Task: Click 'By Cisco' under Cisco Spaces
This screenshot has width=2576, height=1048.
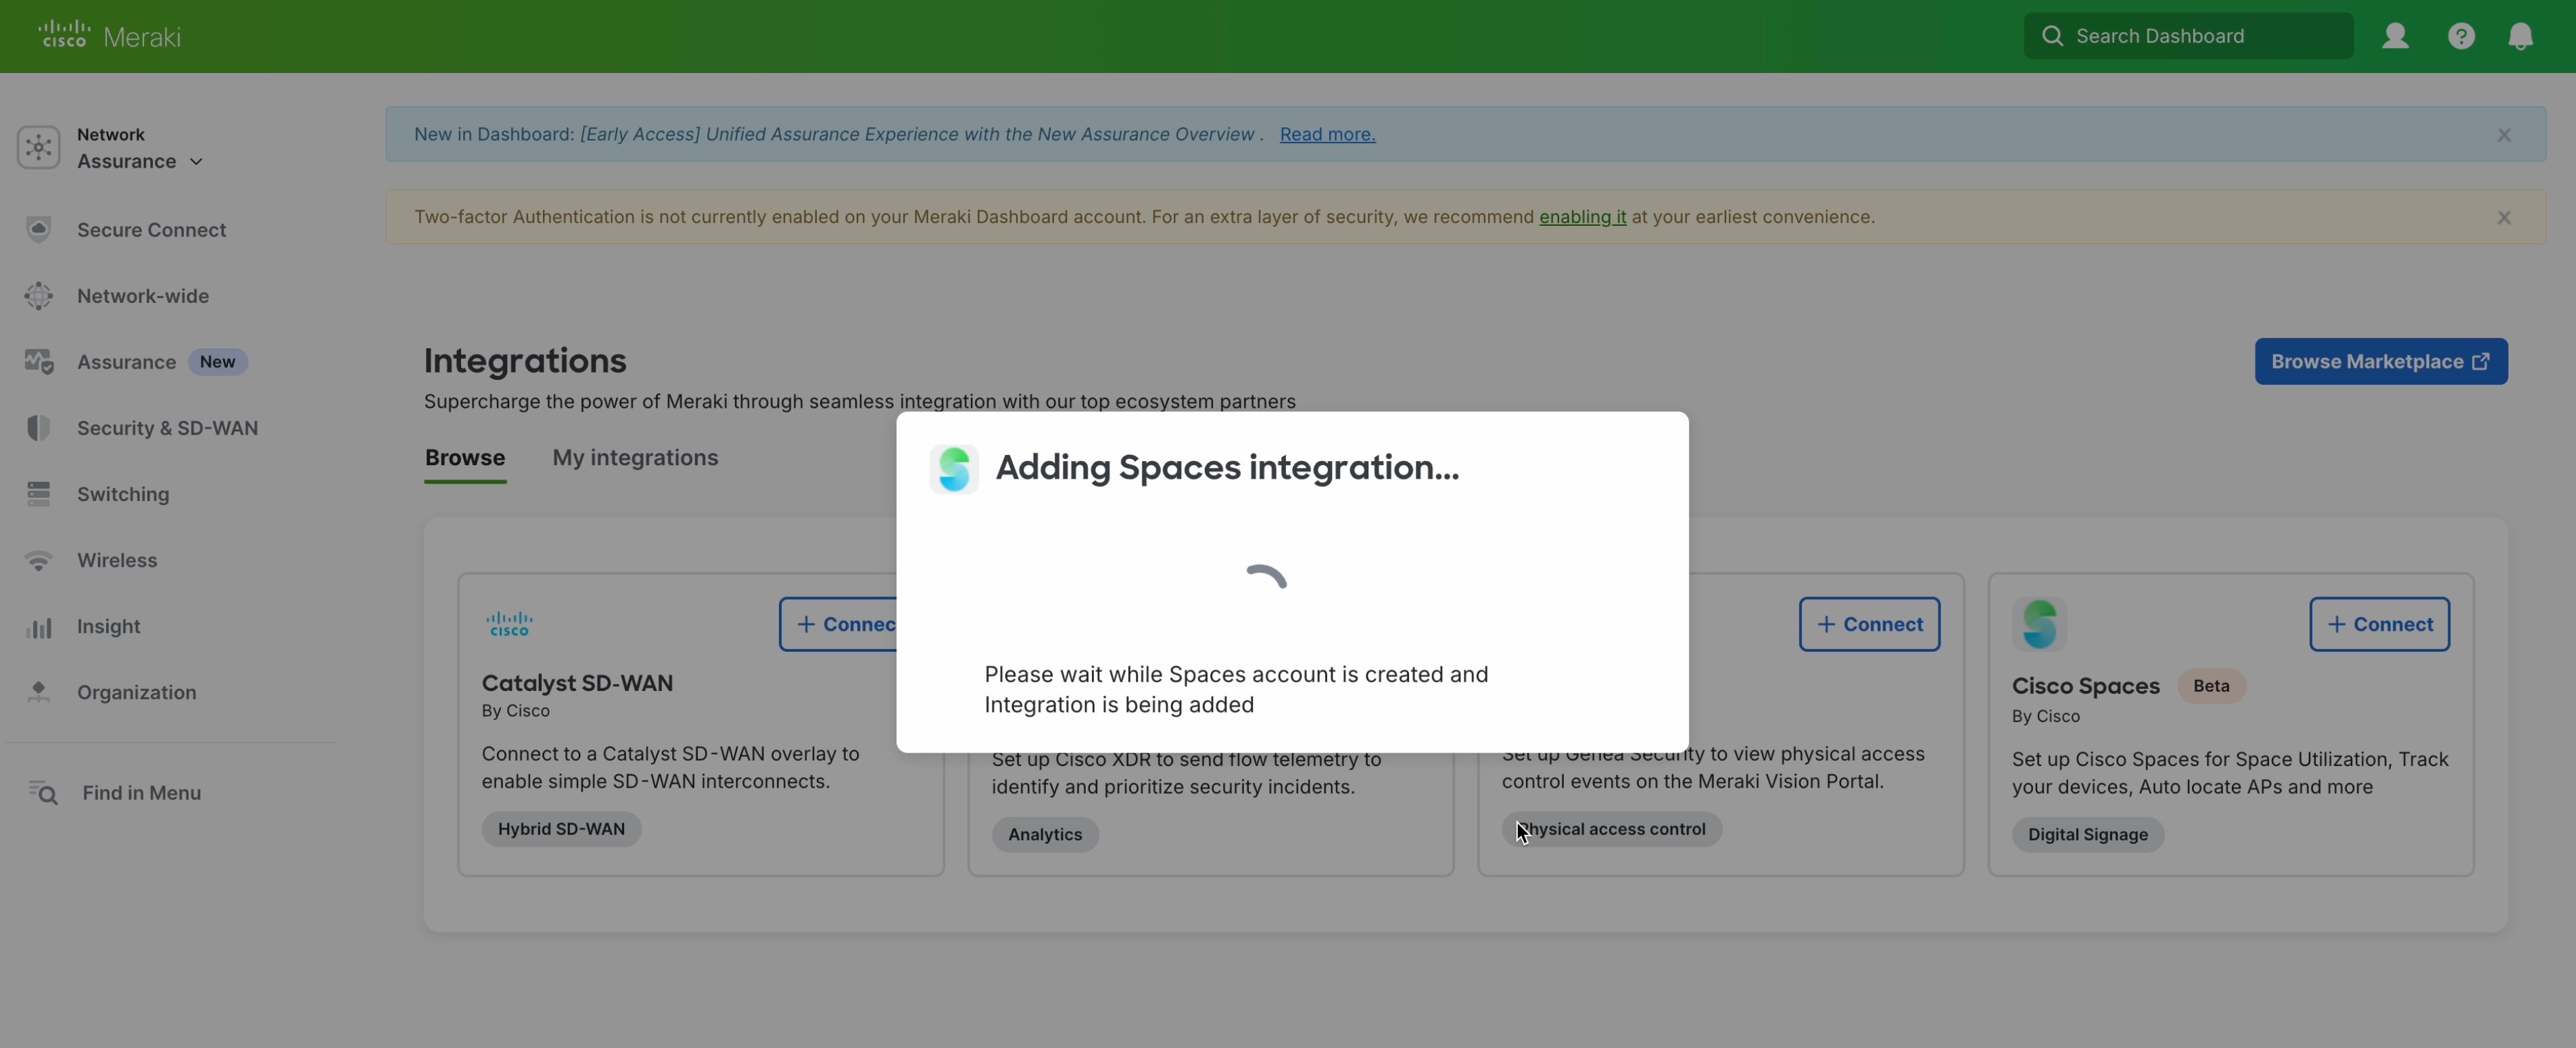Action: pyautogui.click(x=2045, y=716)
